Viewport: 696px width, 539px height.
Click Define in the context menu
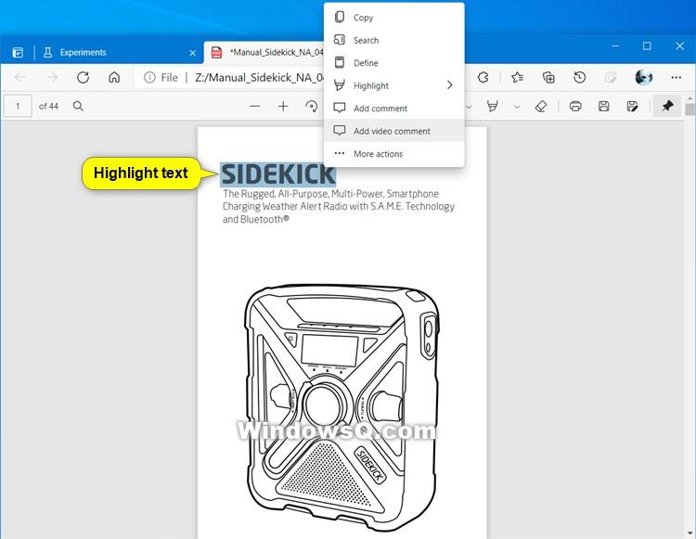click(x=394, y=63)
